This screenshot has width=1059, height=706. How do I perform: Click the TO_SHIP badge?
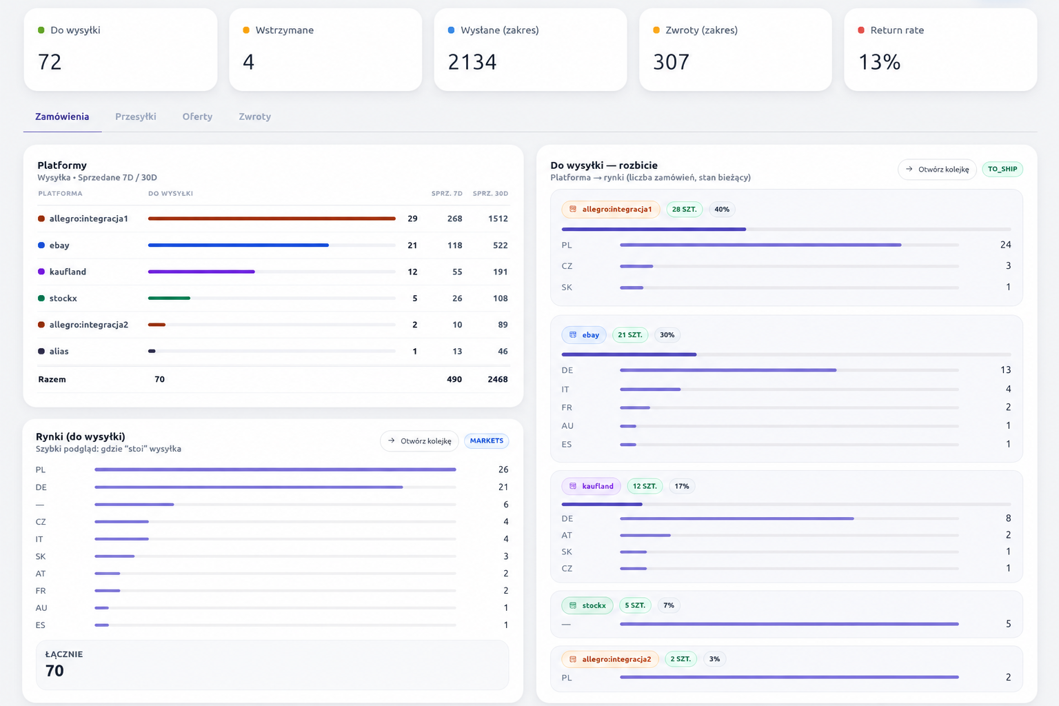tap(1002, 169)
